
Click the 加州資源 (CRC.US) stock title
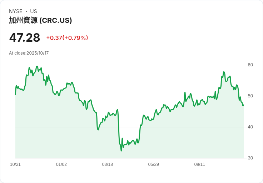pos(40,20)
